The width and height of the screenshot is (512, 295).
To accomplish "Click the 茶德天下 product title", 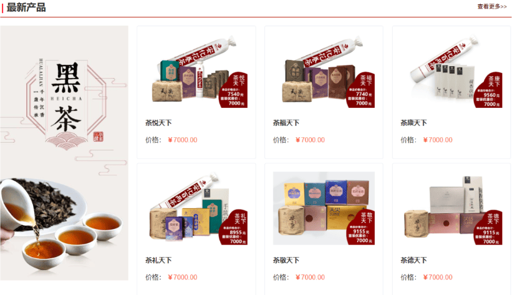I will click(x=413, y=260).
